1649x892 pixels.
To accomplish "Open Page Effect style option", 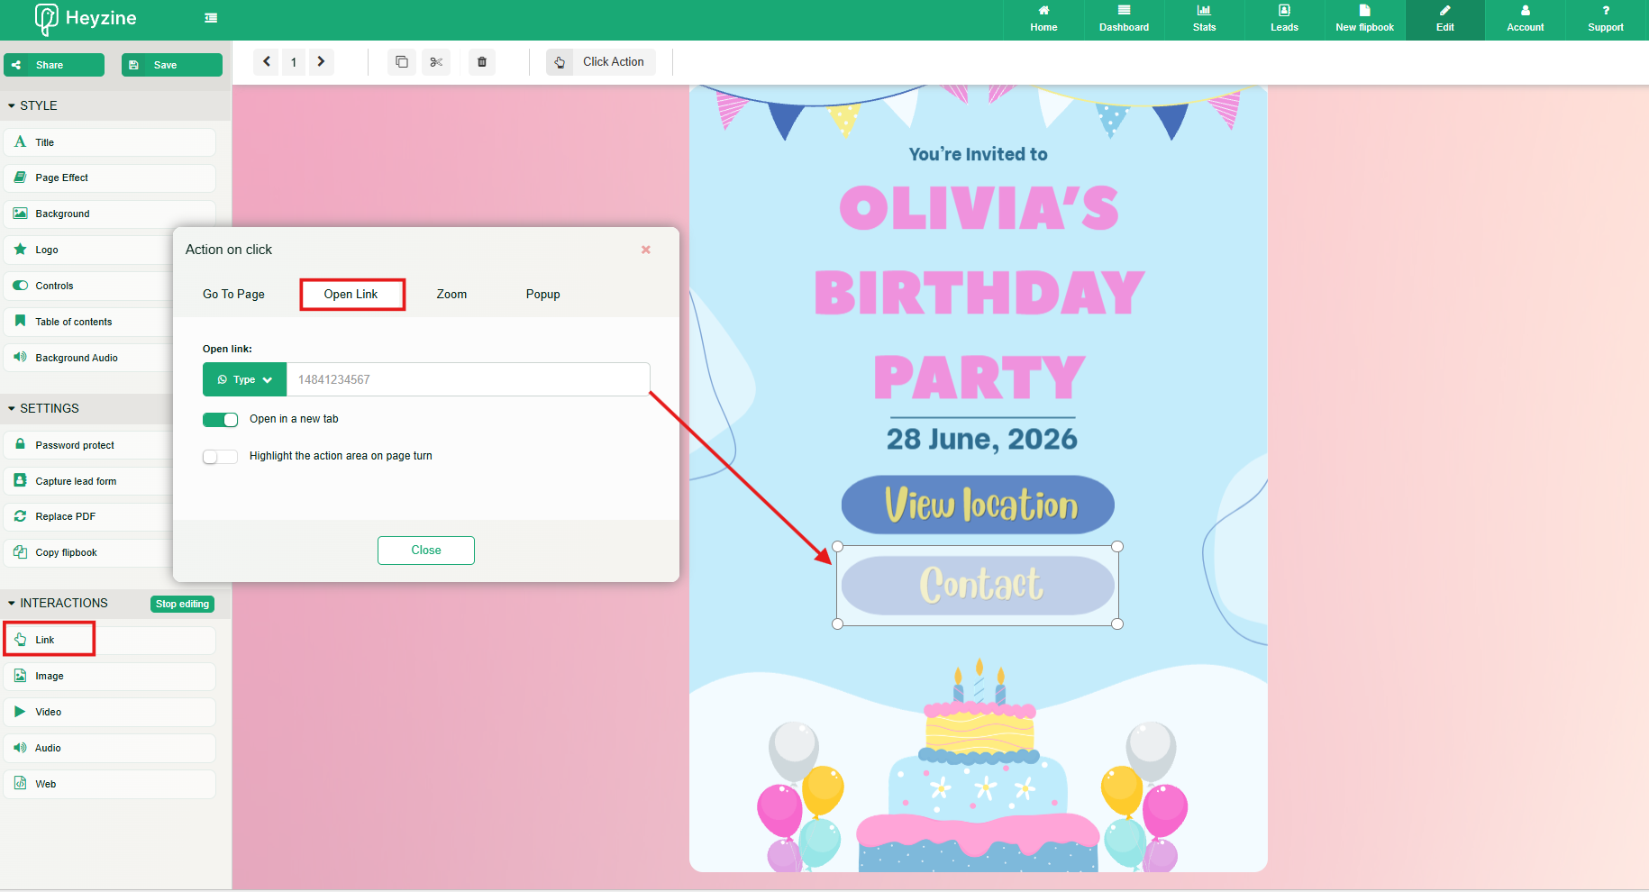I will coord(110,177).
